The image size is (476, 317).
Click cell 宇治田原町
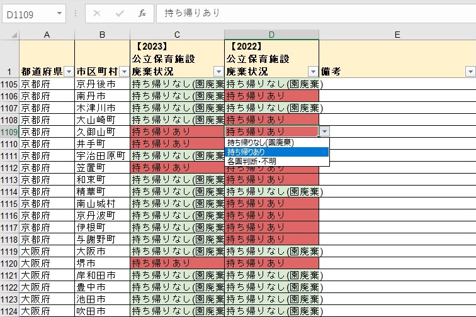(x=102, y=155)
